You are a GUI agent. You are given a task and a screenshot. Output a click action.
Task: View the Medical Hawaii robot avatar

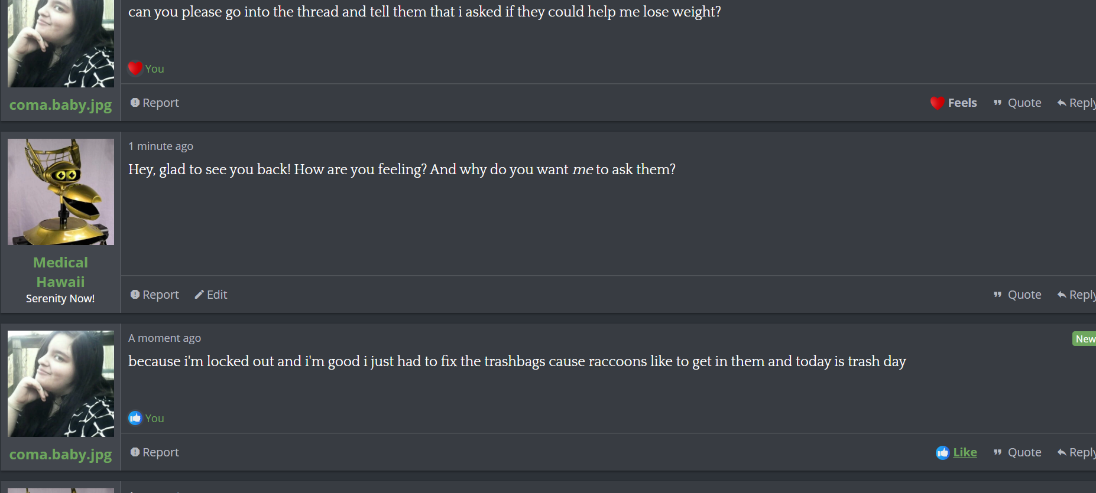click(61, 192)
